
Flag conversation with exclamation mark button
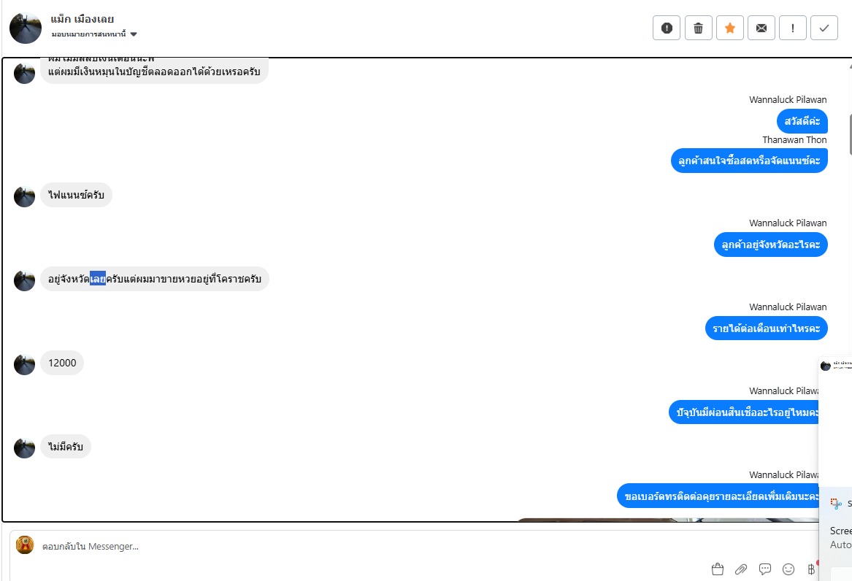793,28
